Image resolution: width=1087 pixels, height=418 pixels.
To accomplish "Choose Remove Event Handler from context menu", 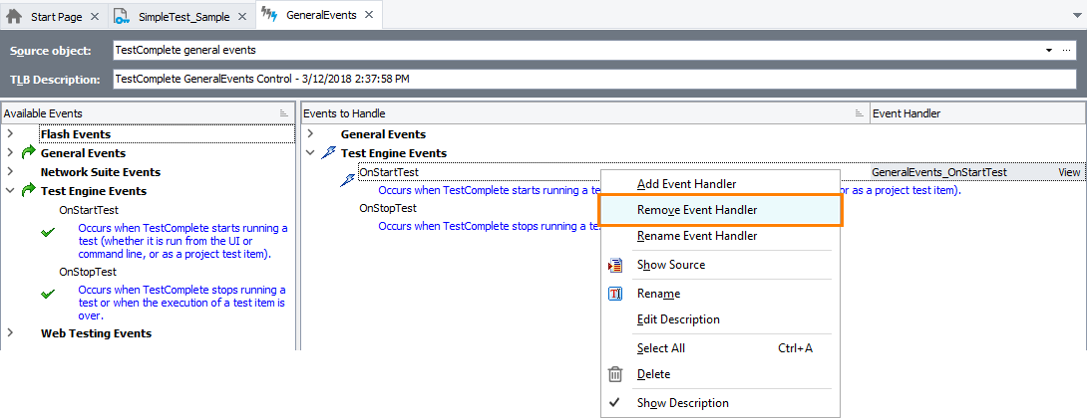I will click(x=720, y=210).
